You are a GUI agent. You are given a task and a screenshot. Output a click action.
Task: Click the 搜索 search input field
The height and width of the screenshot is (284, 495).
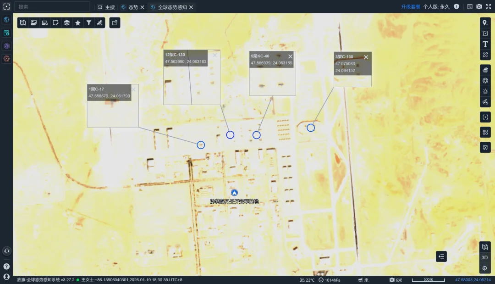[x=52, y=7]
